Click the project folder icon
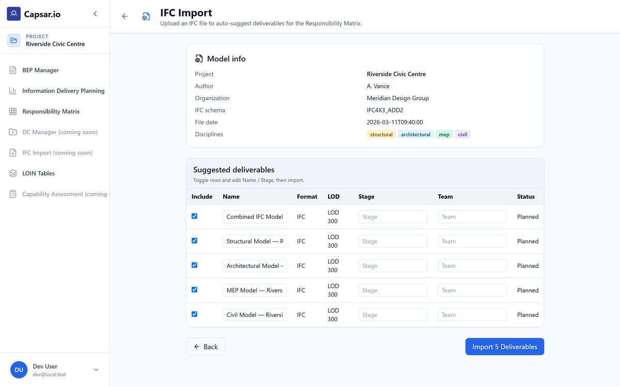The image size is (620, 387). 14,40
